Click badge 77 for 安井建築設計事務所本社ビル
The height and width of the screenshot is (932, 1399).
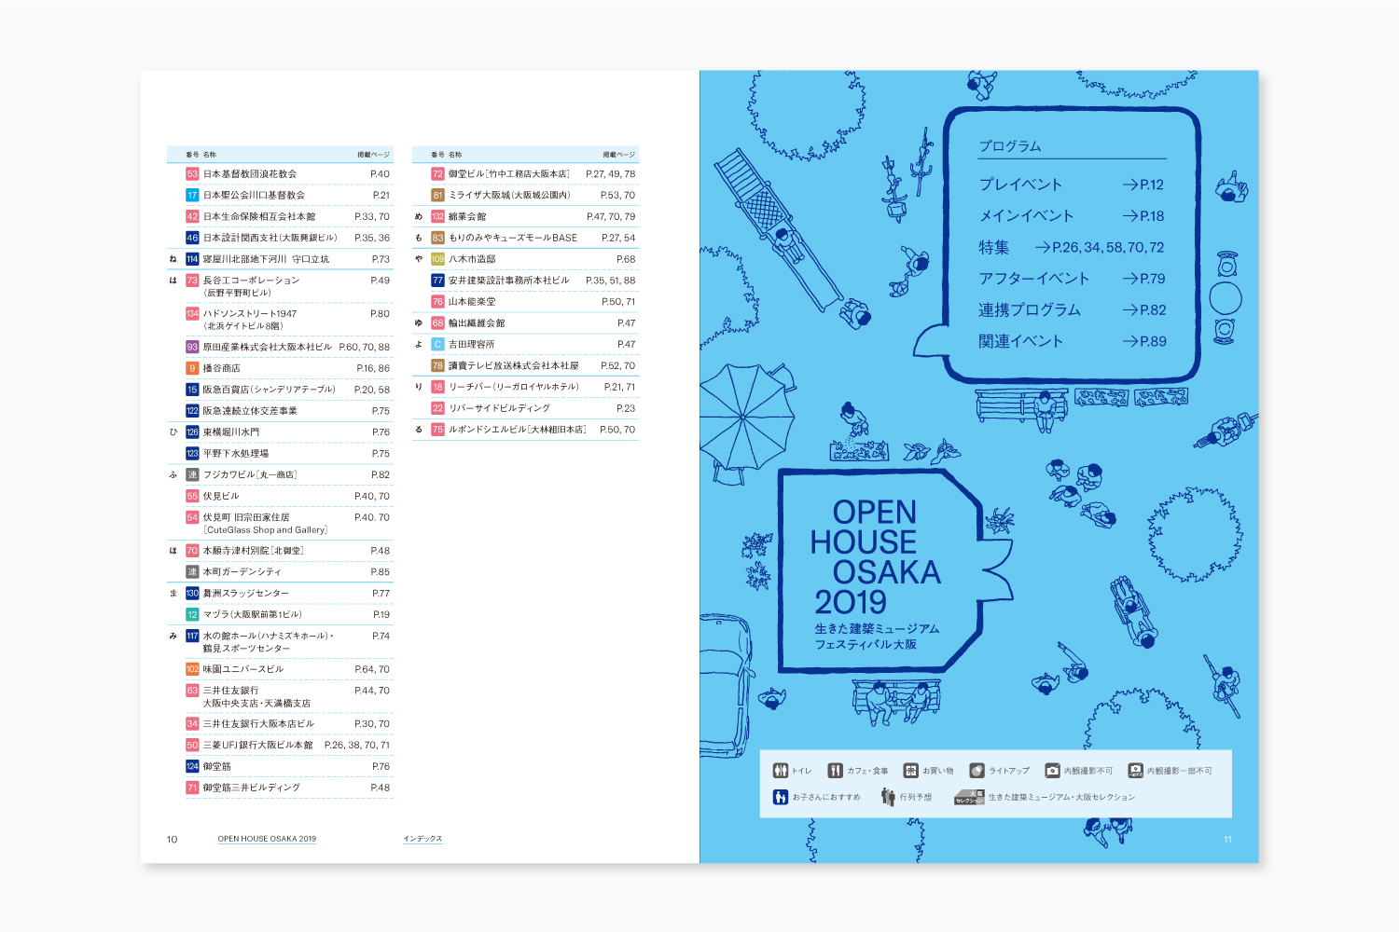click(437, 281)
